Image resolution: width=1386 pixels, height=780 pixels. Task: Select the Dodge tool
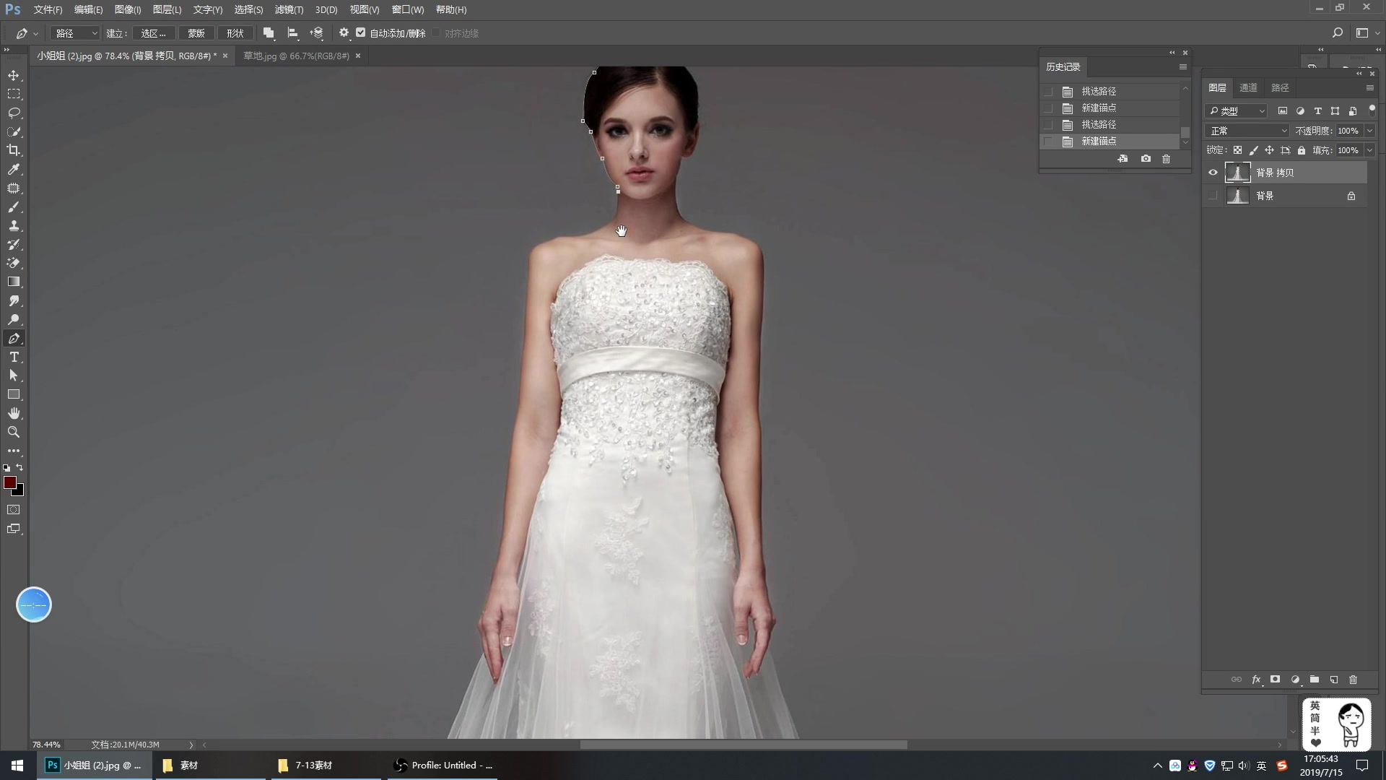[x=14, y=320]
